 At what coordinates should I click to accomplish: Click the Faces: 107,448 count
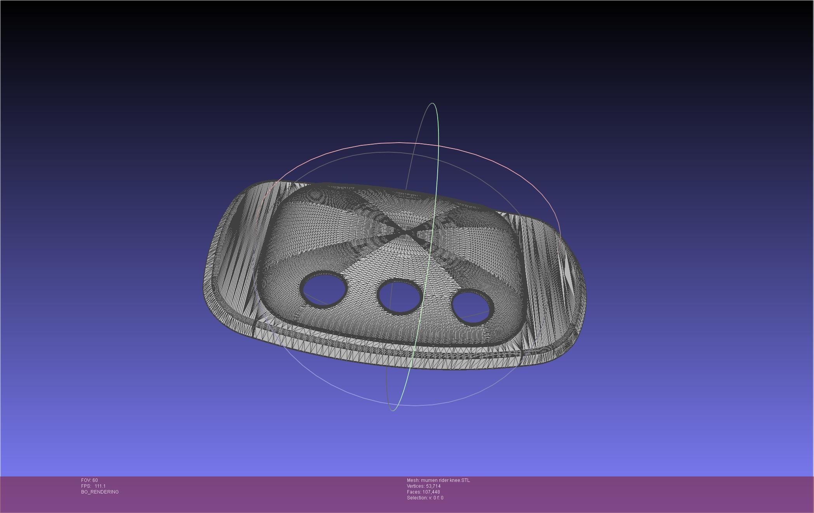point(423,492)
